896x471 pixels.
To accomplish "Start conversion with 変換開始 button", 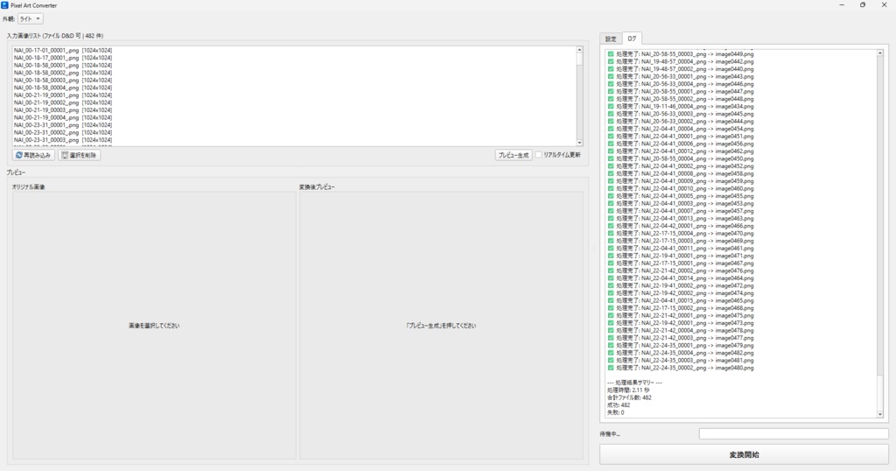I will click(x=744, y=455).
